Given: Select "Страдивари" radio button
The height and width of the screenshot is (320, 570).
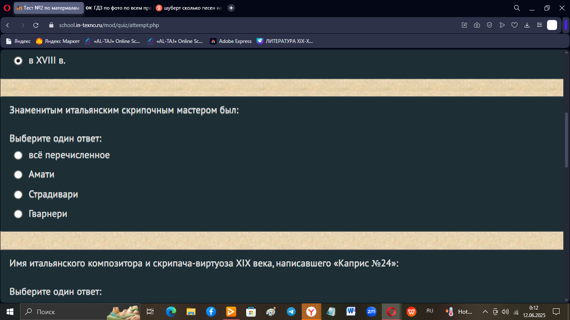Looking at the screenshot, I should (18, 195).
